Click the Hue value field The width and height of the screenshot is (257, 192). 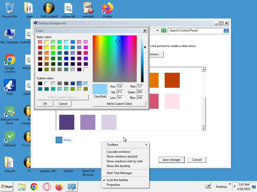click(x=120, y=86)
